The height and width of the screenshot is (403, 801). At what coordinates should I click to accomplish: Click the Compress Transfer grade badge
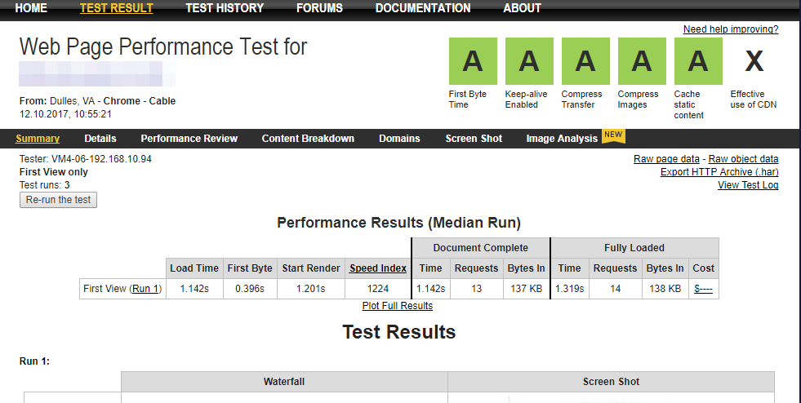(x=585, y=61)
